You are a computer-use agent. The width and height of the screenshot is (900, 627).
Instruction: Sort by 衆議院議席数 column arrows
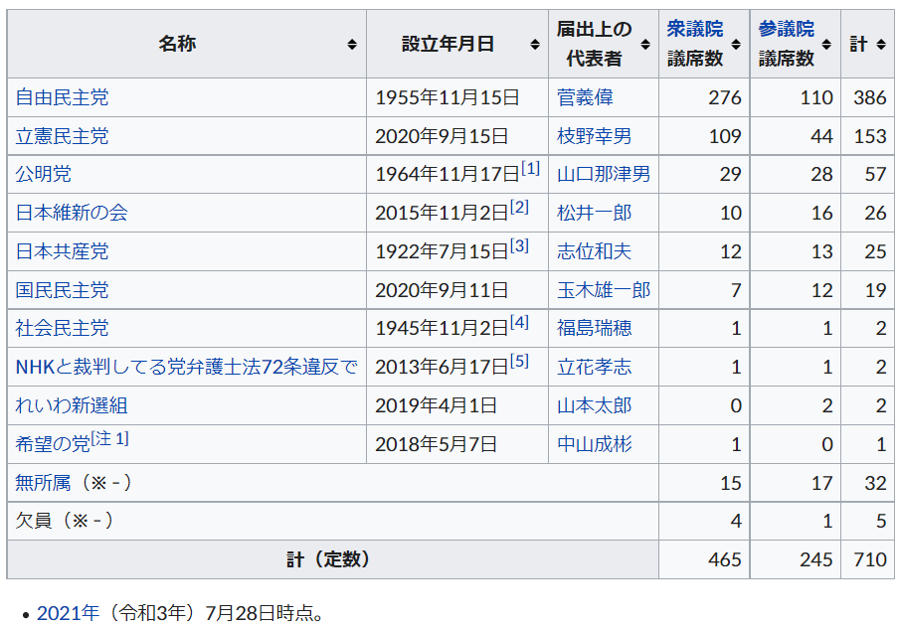click(x=736, y=44)
